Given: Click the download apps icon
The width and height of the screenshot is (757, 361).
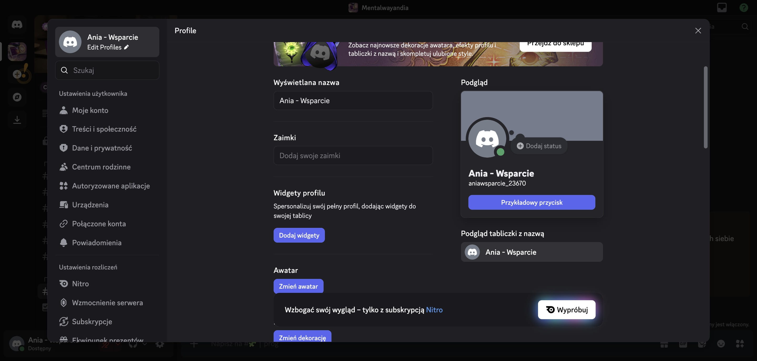Looking at the screenshot, I should (17, 120).
